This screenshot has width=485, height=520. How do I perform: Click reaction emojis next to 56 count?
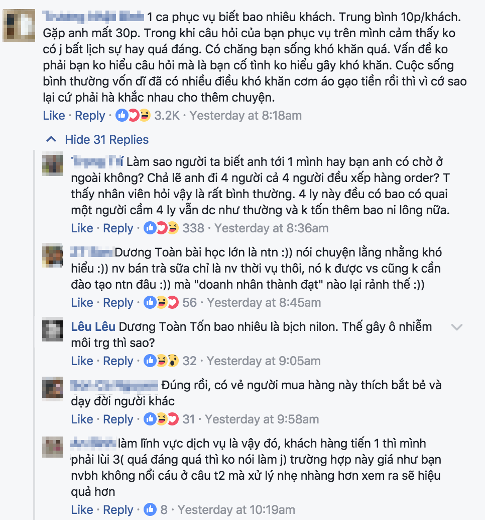pyautogui.click(x=161, y=302)
